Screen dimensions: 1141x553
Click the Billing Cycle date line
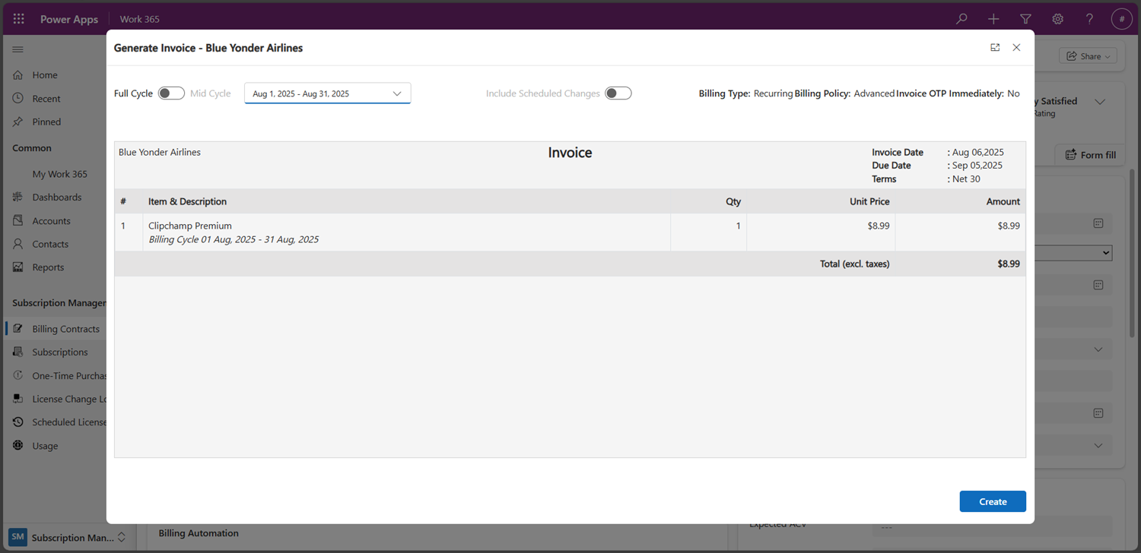[234, 239]
